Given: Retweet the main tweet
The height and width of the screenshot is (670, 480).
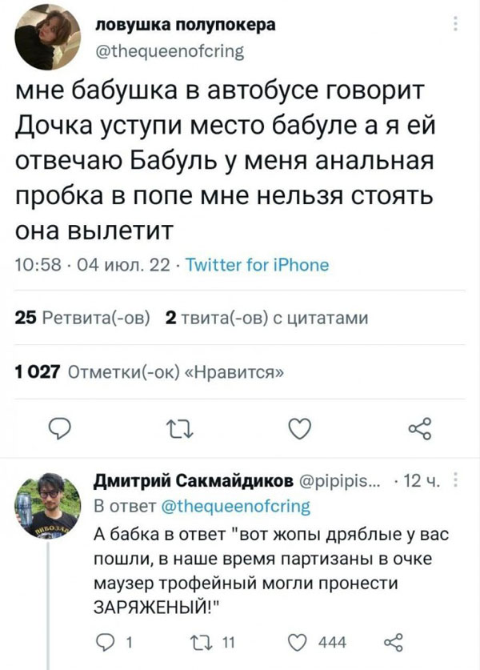Looking at the screenshot, I should click(179, 428).
